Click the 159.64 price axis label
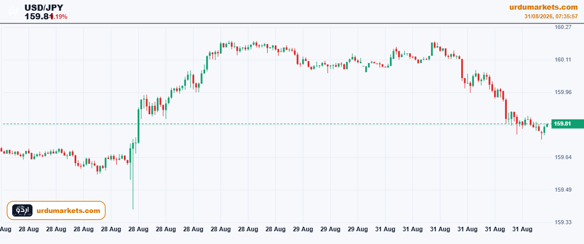Viewport: 584px width, 244px height. pos(563,158)
